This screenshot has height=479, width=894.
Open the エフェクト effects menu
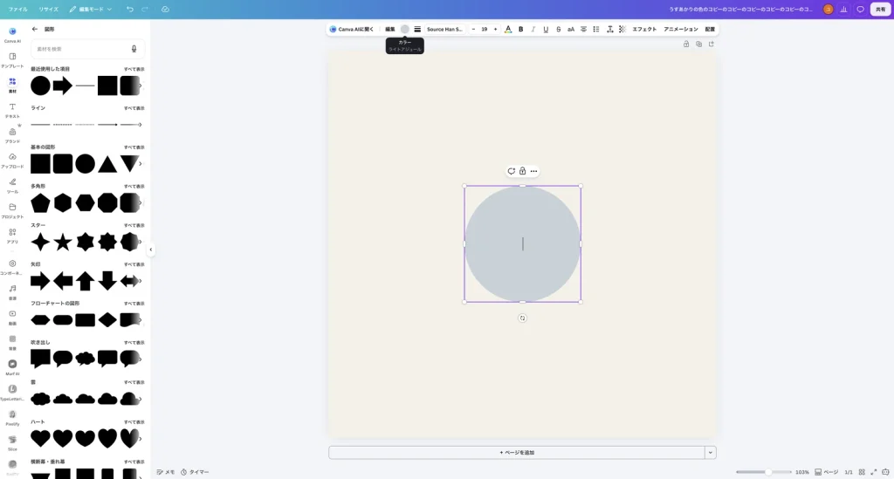pos(644,29)
